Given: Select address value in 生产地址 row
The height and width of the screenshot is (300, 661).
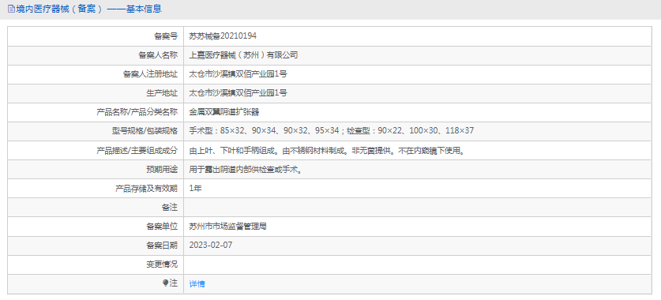Looking at the screenshot, I should pyautogui.click(x=238, y=93).
